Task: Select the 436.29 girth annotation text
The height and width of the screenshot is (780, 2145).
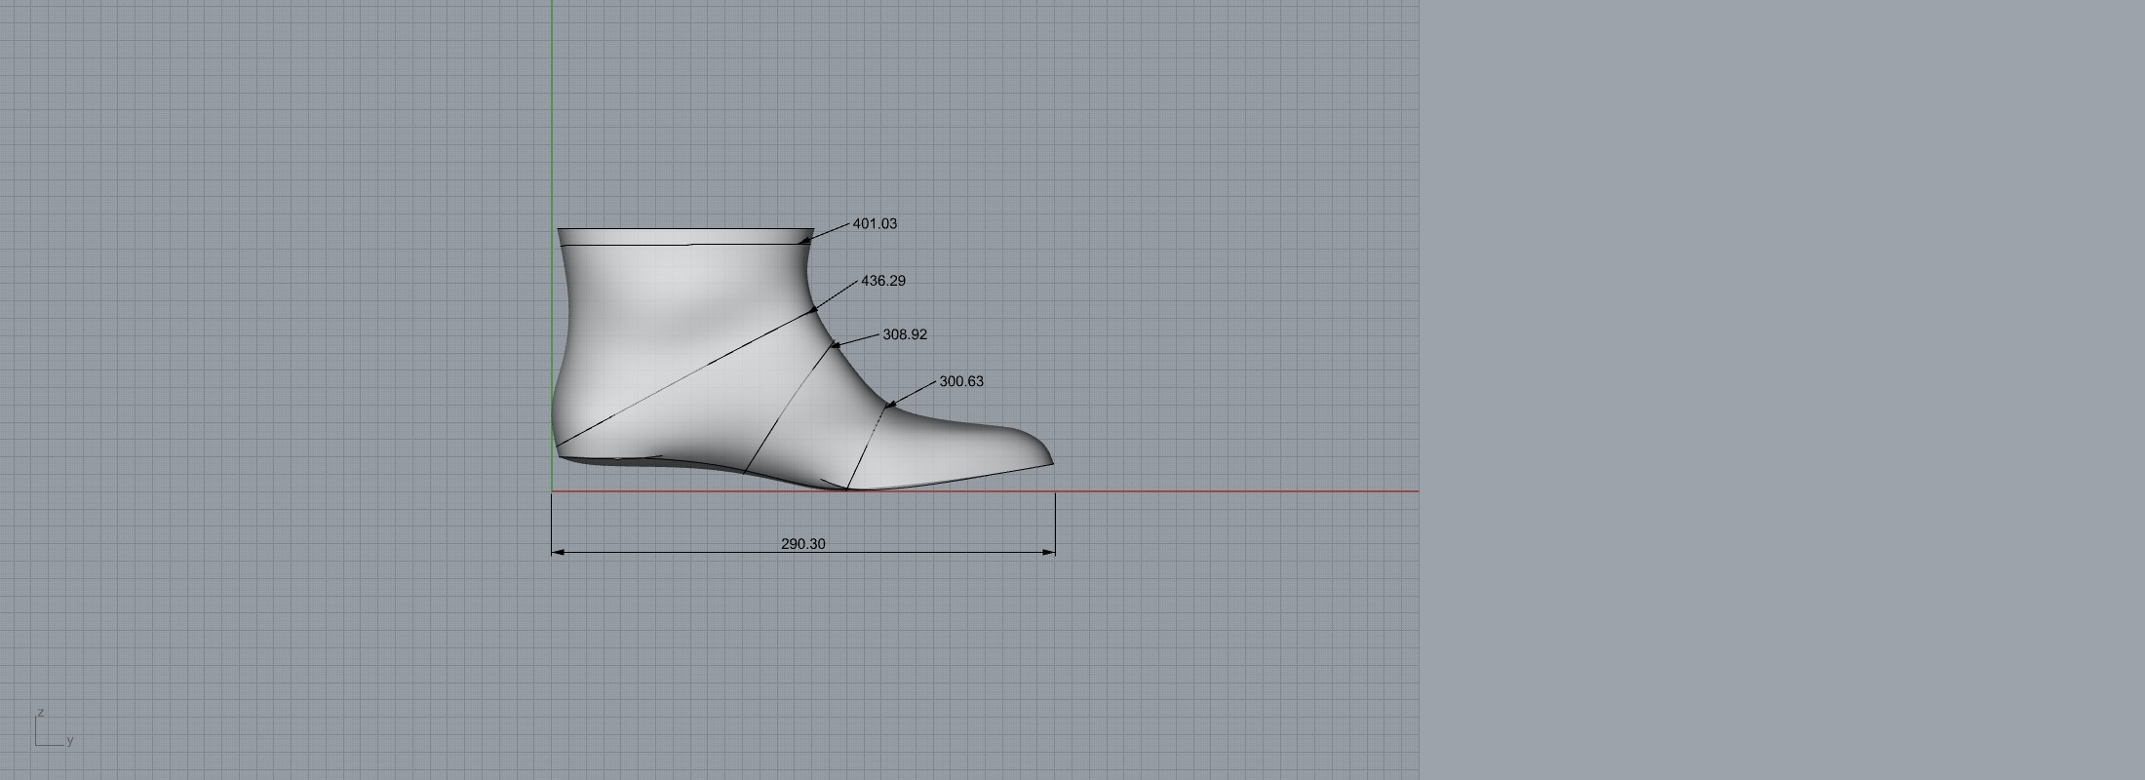Action: 882,281
